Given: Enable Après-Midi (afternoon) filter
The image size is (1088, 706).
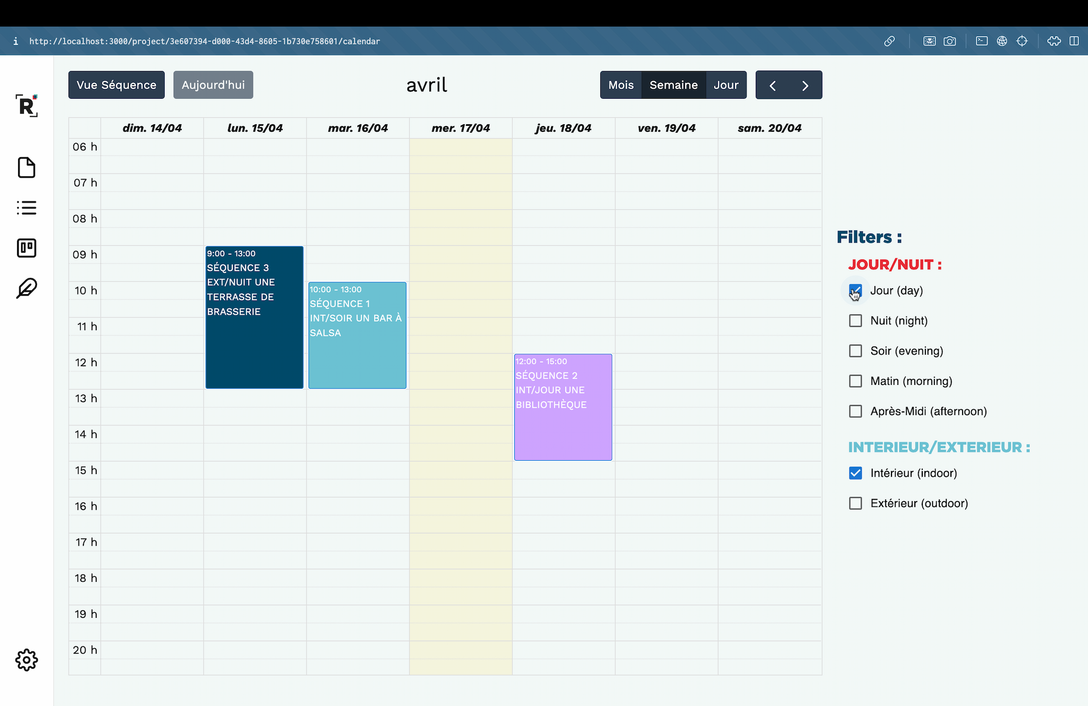Looking at the screenshot, I should pos(856,411).
